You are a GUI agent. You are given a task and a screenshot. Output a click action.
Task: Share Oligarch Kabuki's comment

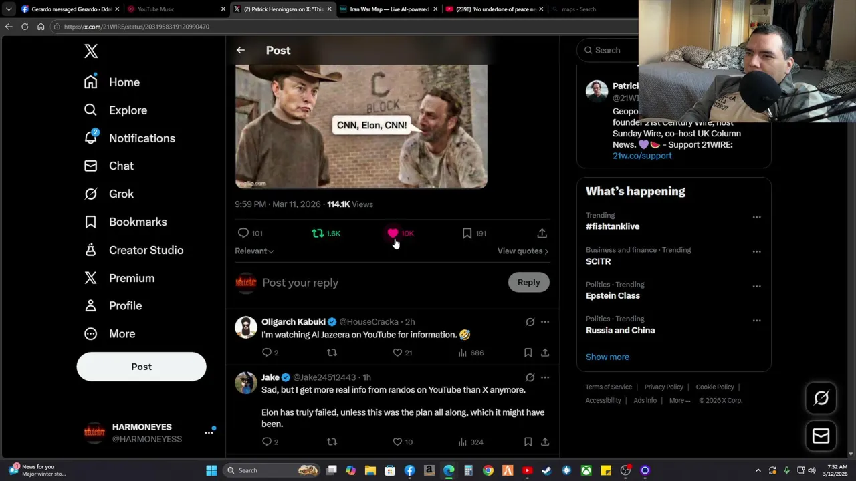[x=545, y=353]
